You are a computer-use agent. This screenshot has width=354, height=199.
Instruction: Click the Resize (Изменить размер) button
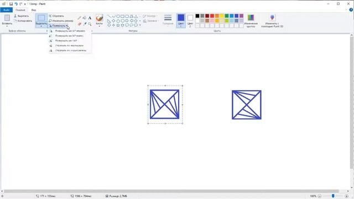61,21
